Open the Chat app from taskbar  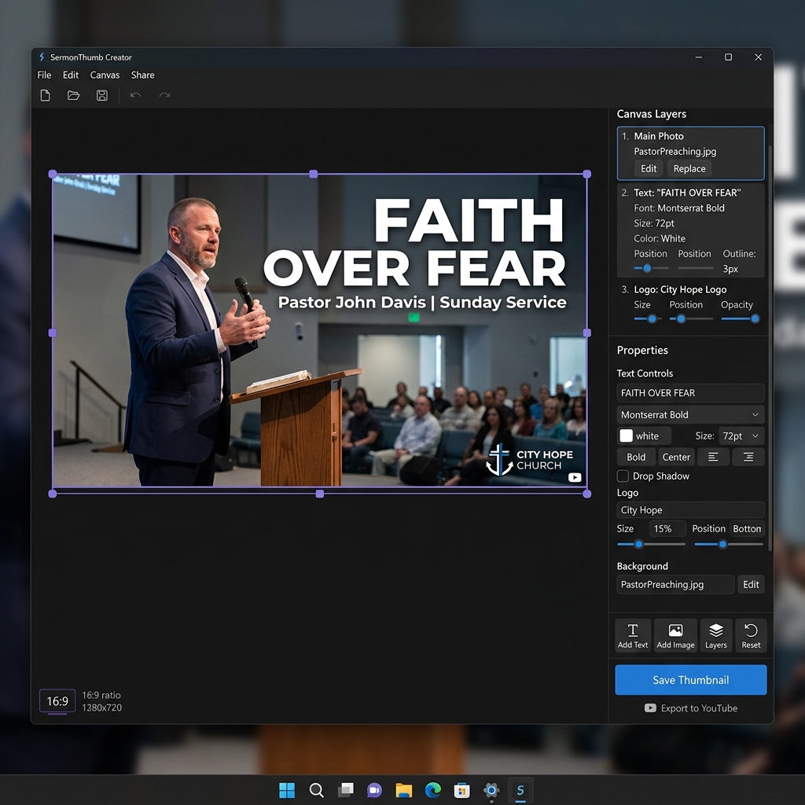(x=374, y=790)
